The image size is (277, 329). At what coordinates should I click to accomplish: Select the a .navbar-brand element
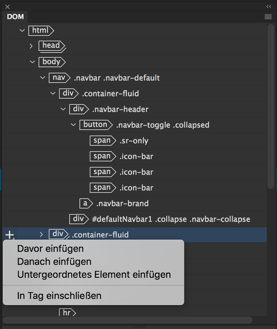(86, 203)
